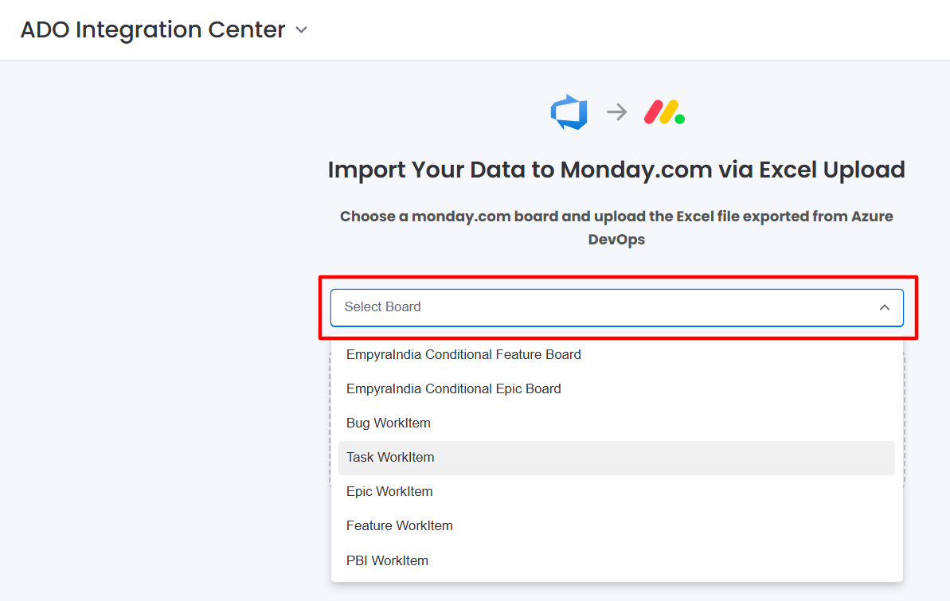Click the Azure DevOps logo icon
Image resolution: width=950 pixels, height=601 pixels.
point(569,112)
